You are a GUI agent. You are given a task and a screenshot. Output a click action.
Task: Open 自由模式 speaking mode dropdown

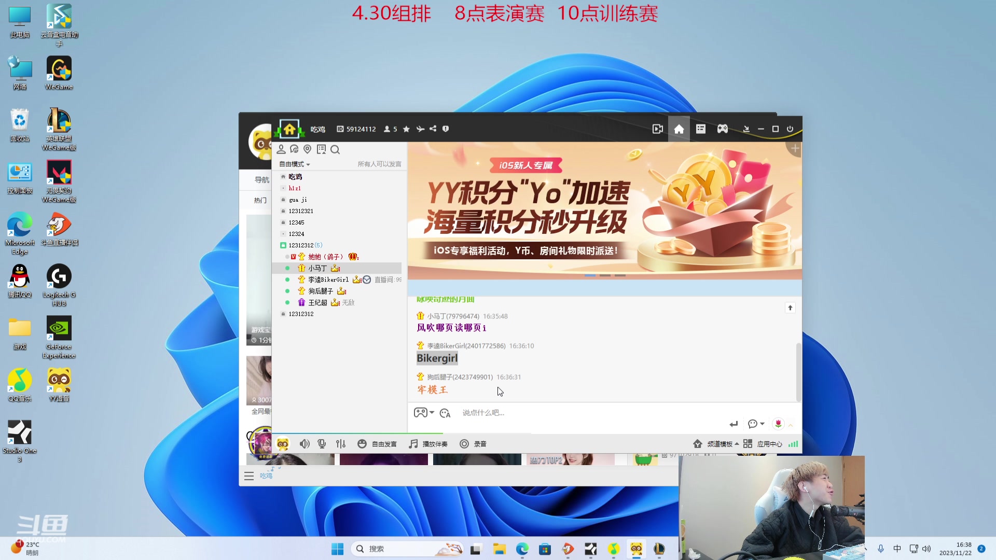[294, 164]
